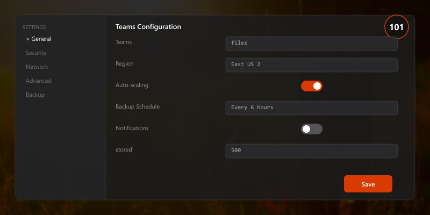Click the Auto-scaling label

[132, 85]
